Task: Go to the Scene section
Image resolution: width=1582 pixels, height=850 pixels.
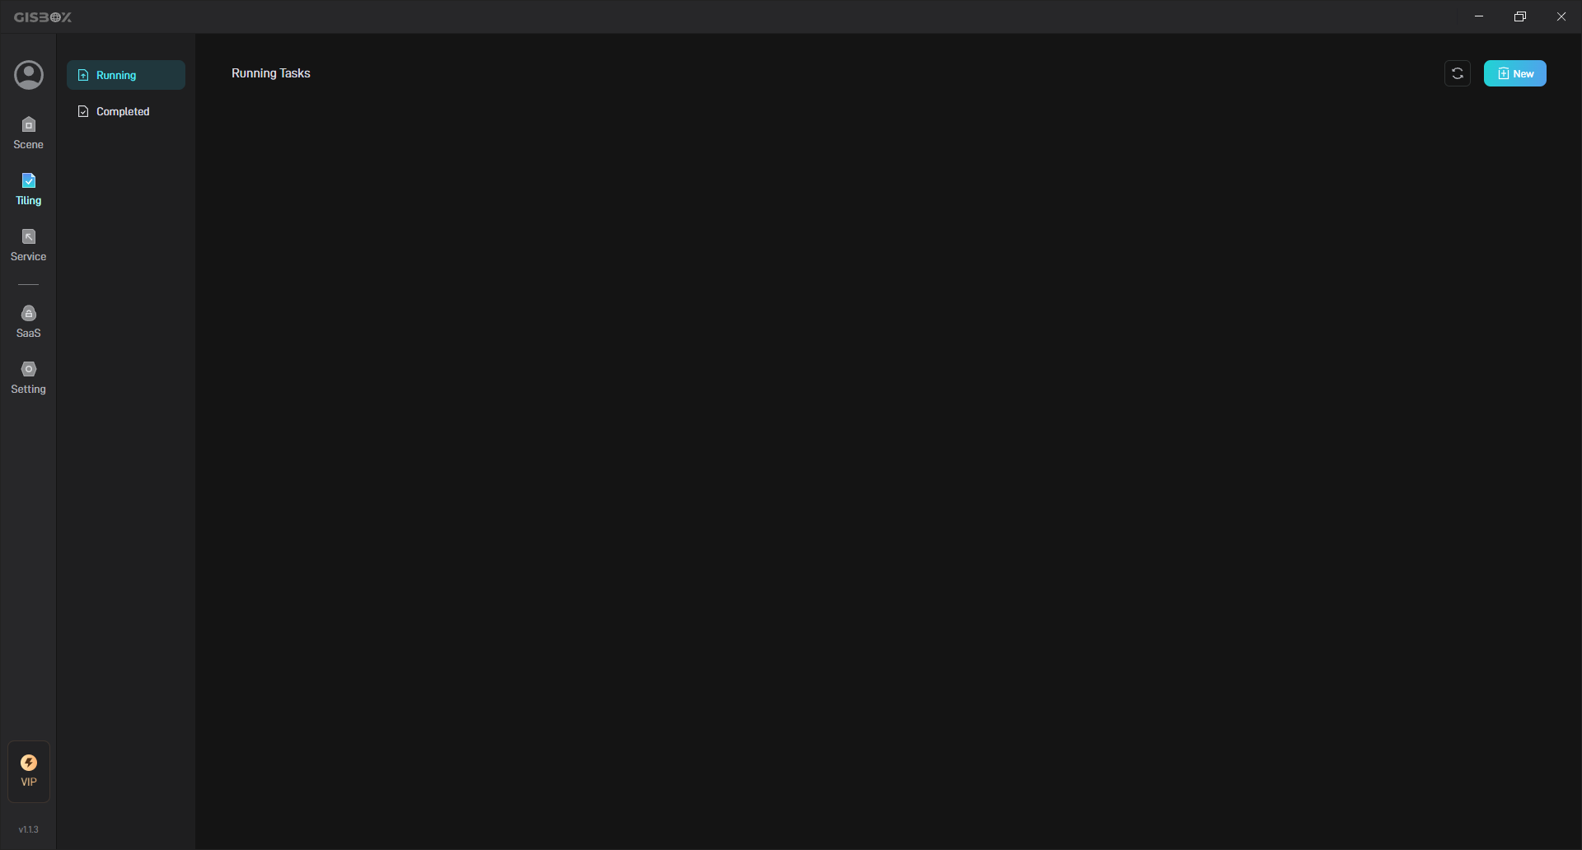Action: tap(28, 133)
